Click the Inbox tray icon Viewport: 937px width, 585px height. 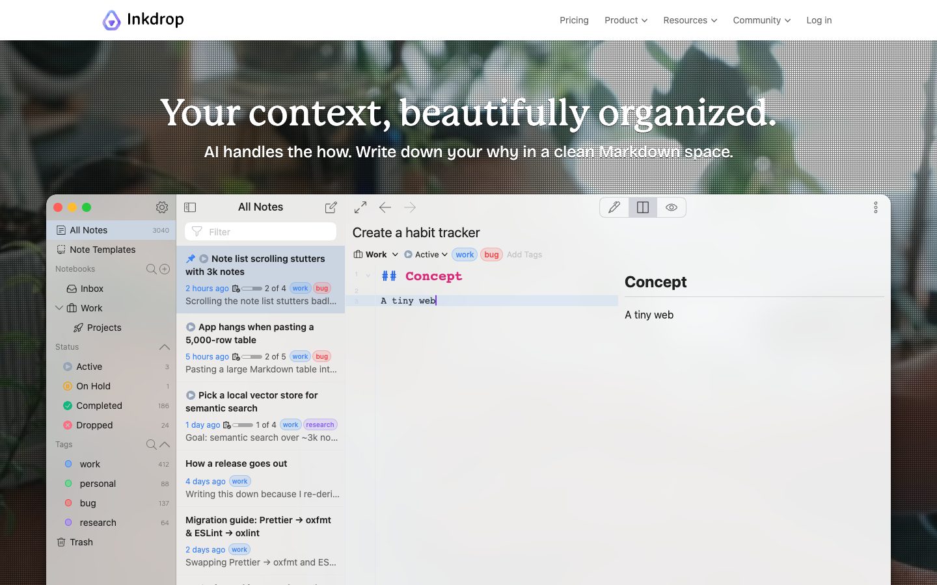[72, 289]
